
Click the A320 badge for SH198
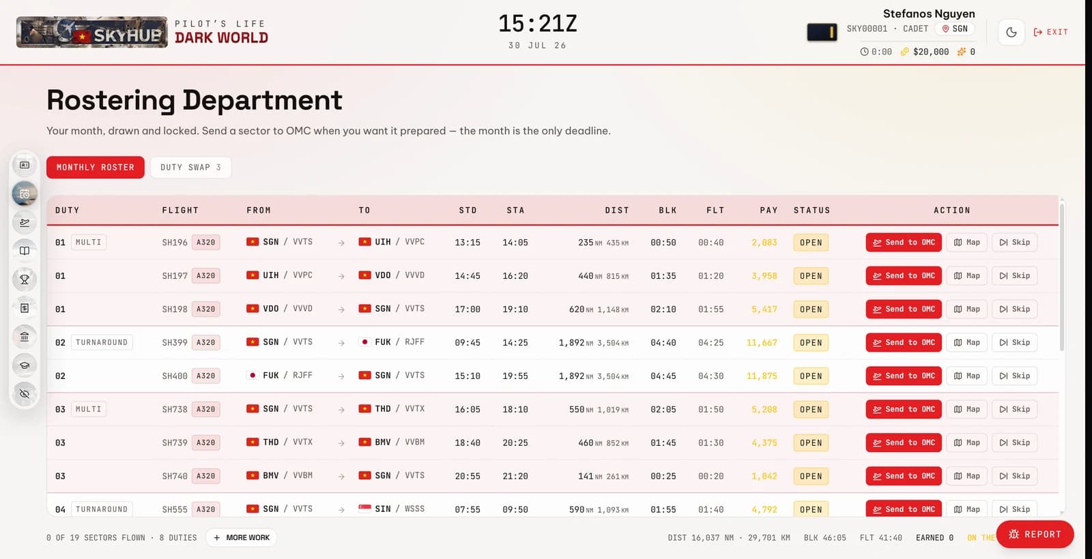click(x=205, y=309)
